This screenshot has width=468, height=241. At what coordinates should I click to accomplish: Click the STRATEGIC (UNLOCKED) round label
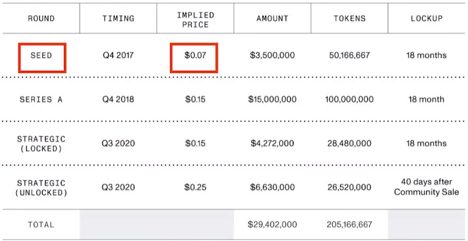(x=41, y=188)
